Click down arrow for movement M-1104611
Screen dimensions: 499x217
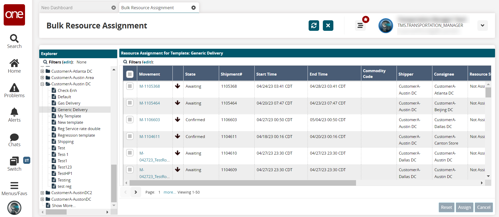tap(178, 136)
